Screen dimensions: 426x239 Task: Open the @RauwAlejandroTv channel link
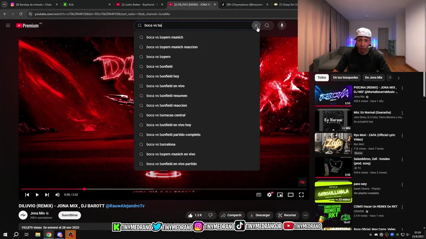[125, 206]
